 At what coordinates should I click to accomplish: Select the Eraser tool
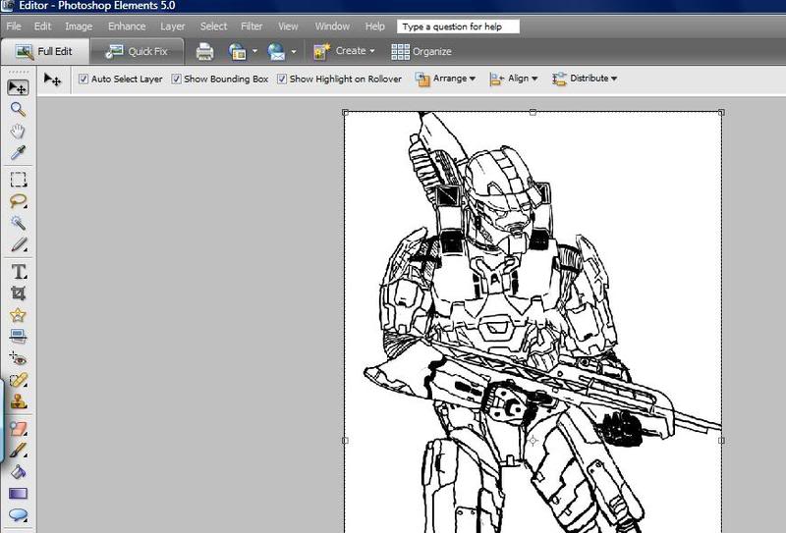point(18,429)
